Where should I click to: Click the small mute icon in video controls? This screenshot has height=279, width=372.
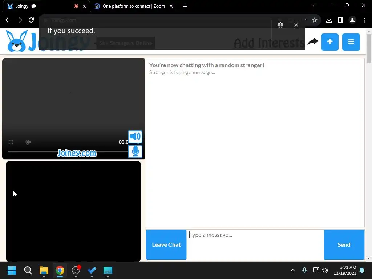pyautogui.click(x=28, y=142)
